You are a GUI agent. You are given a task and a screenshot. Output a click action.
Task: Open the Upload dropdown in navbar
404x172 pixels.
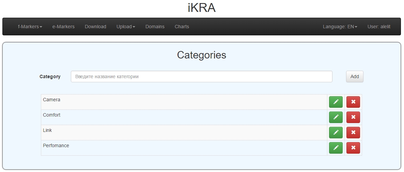coord(126,27)
